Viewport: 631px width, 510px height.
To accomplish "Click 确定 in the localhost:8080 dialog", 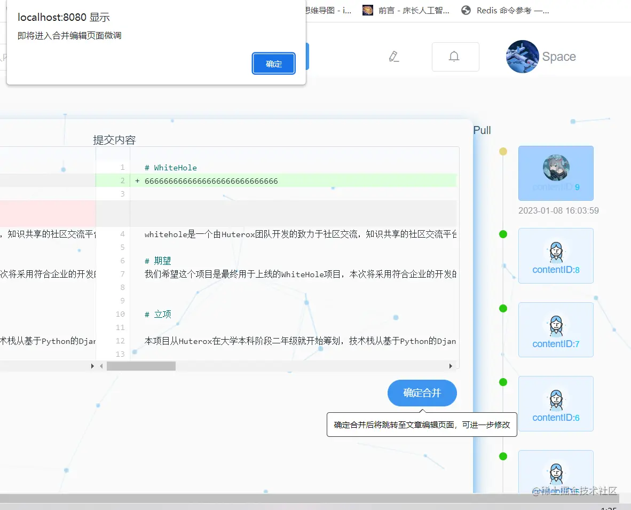I will click(273, 63).
